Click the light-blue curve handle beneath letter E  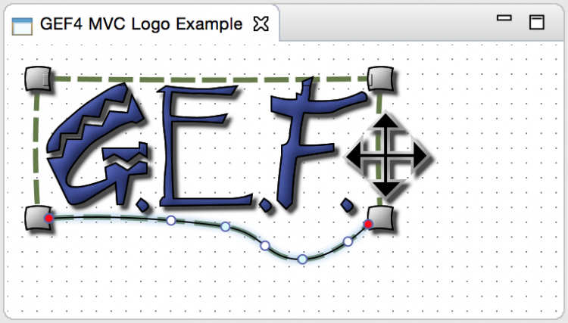pyautogui.click(x=226, y=227)
